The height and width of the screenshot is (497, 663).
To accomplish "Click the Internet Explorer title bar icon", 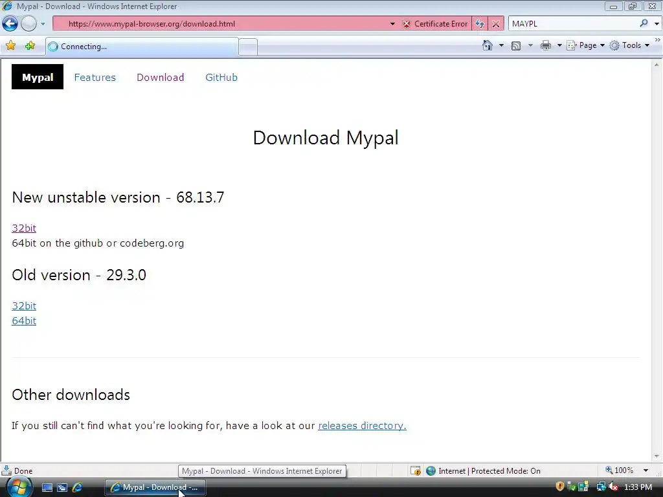I will 7,6.
